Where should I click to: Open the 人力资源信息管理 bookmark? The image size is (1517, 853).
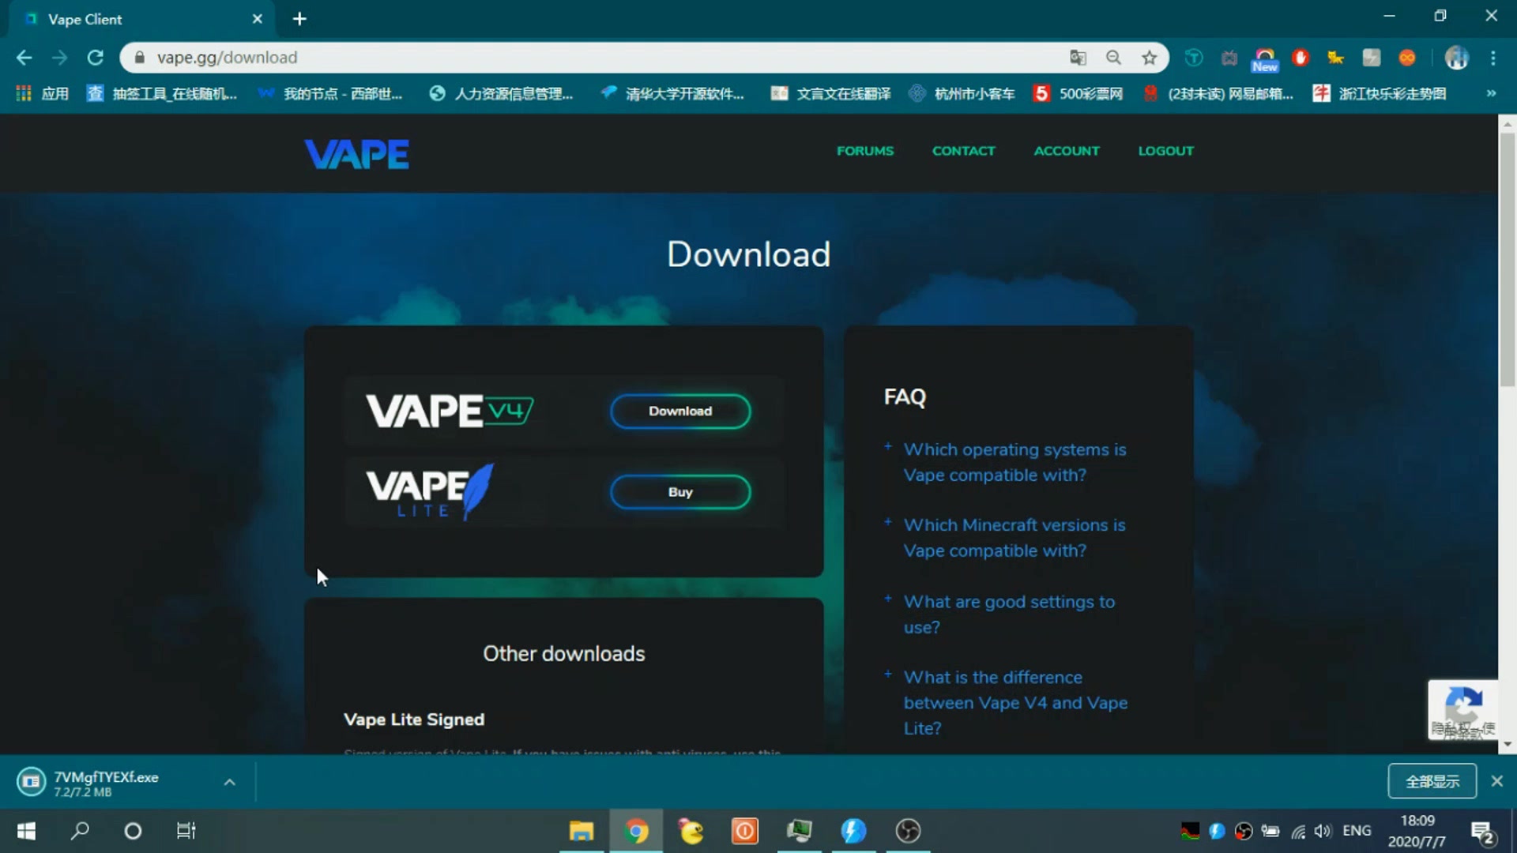[501, 94]
